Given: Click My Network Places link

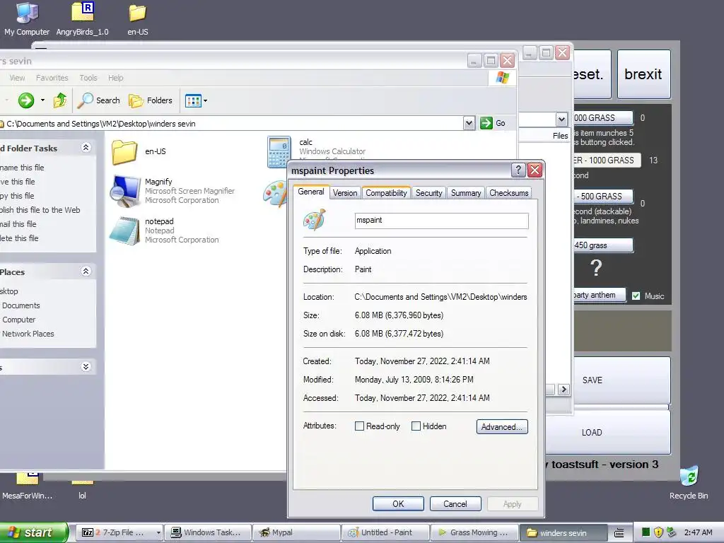Looking at the screenshot, I should [x=27, y=334].
